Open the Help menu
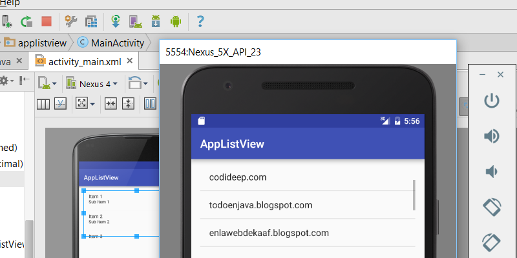 [x=10, y=3]
